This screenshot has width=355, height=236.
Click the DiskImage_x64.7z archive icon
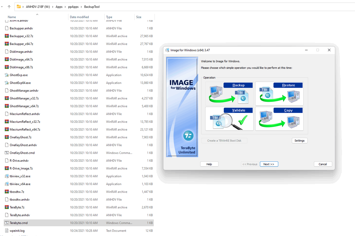pyautogui.click(x=7, y=59)
